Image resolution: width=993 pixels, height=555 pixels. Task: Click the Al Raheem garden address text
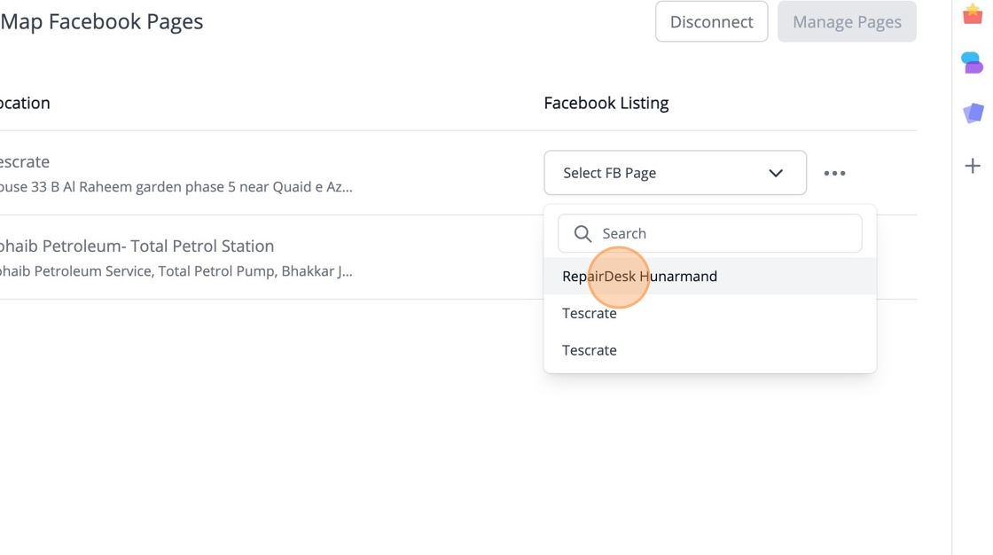click(x=176, y=187)
